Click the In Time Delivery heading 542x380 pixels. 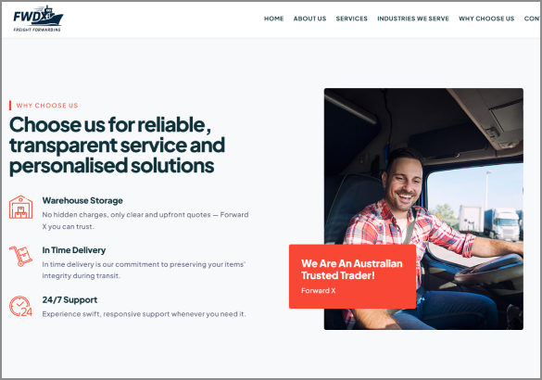point(74,250)
